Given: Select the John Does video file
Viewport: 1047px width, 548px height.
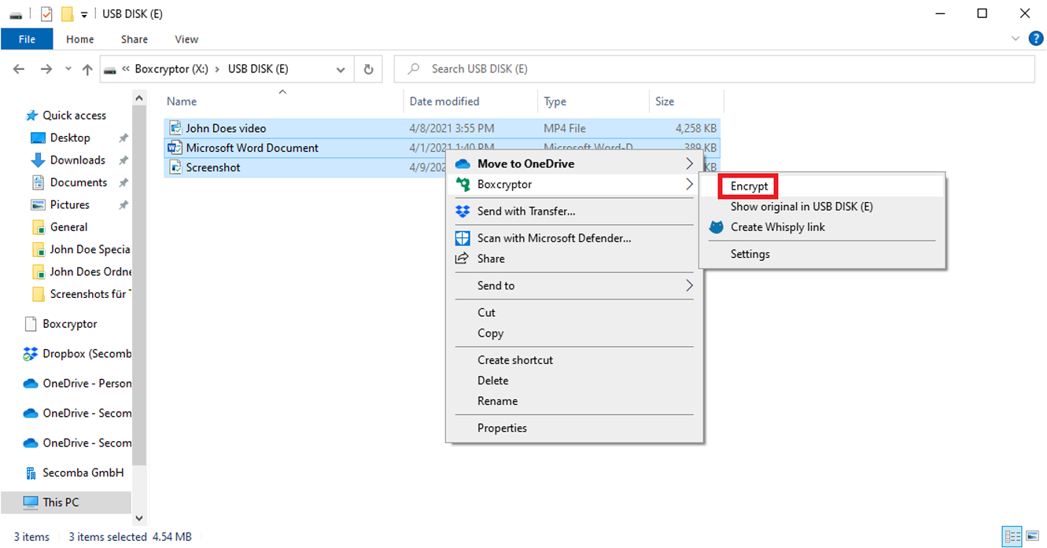Looking at the screenshot, I should tap(226, 128).
